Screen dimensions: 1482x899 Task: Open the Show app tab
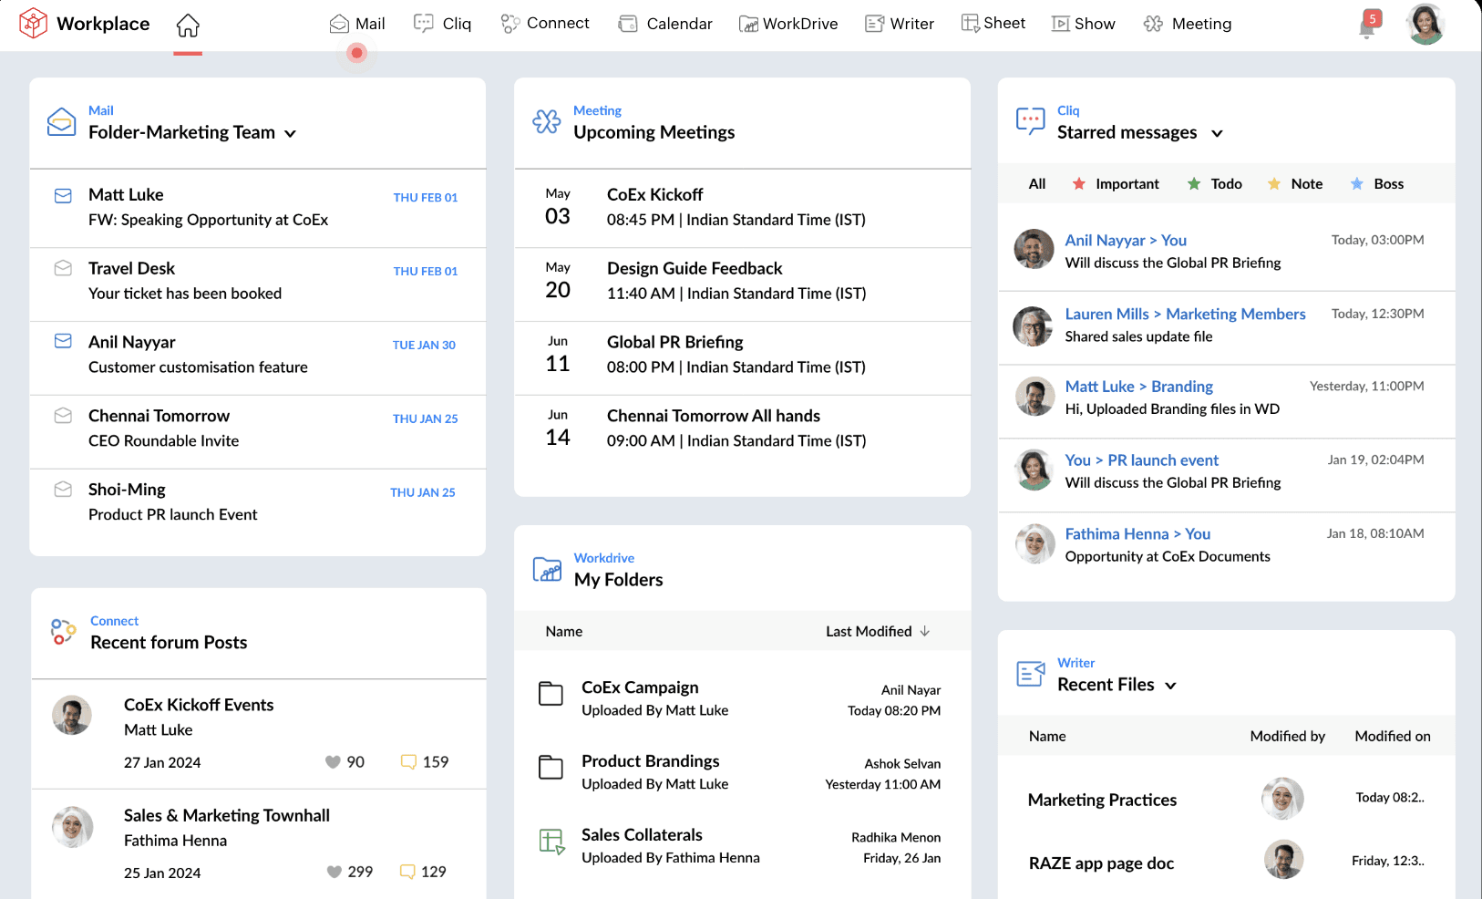pos(1084,24)
